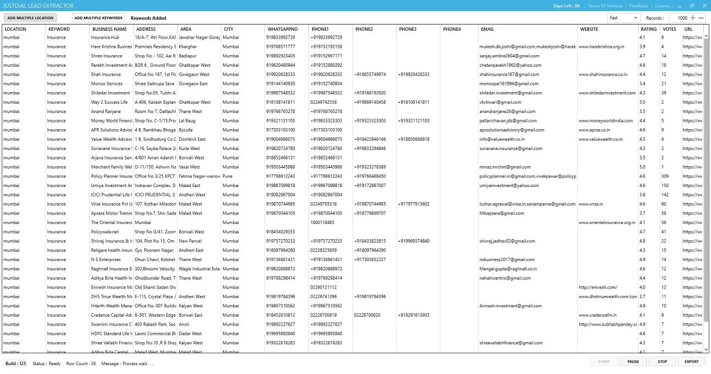Sort by the RATING column header

(648, 29)
